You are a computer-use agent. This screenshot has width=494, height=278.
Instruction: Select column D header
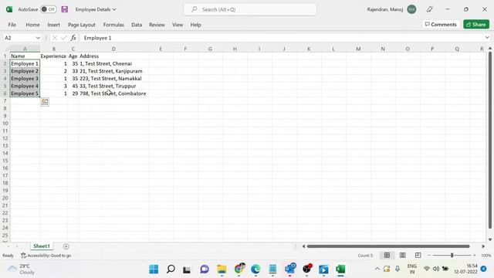(x=113, y=49)
